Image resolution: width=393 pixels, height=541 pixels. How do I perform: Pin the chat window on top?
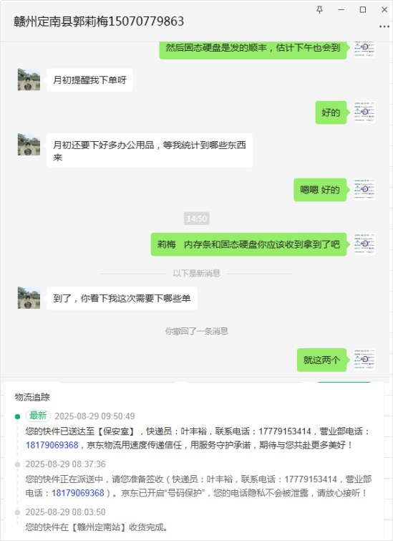[319, 9]
